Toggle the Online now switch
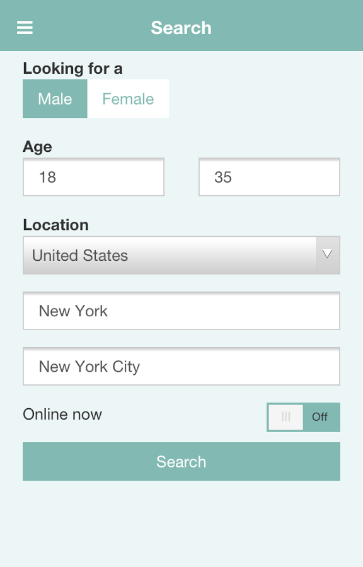363x567 pixels. (x=303, y=417)
